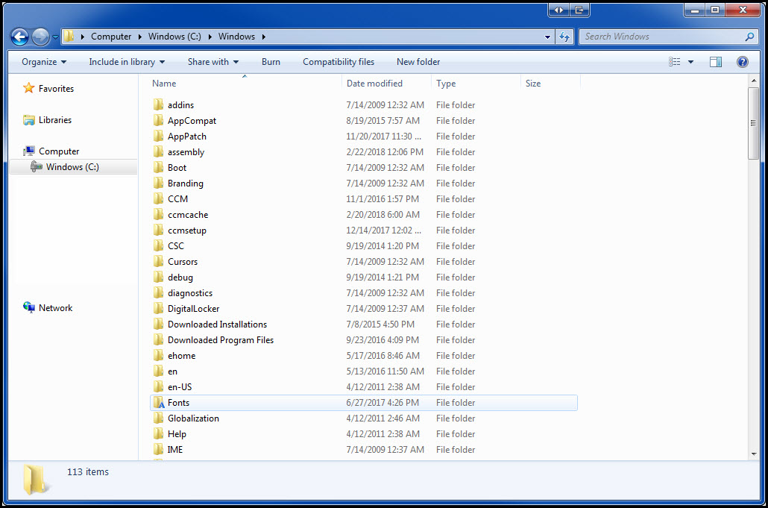Sort files by Date modified column

click(x=374, y=83)
